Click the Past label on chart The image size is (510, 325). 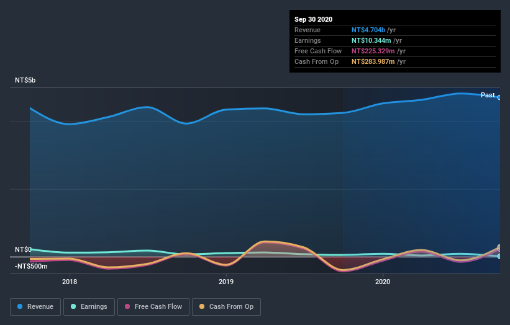(488, 95)
